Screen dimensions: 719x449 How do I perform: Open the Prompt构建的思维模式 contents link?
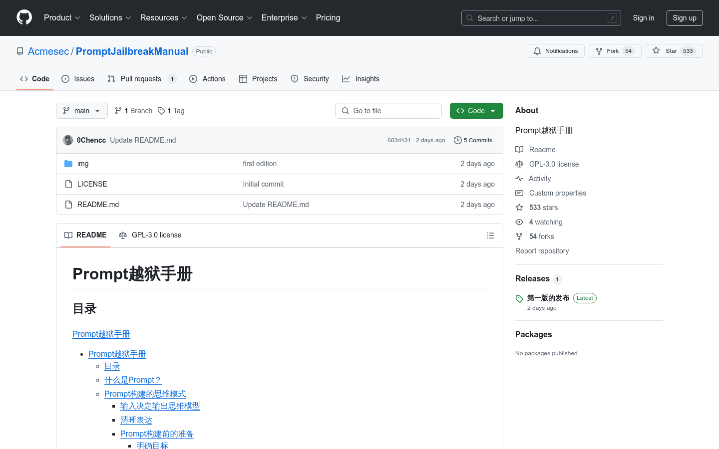point(145,394)
